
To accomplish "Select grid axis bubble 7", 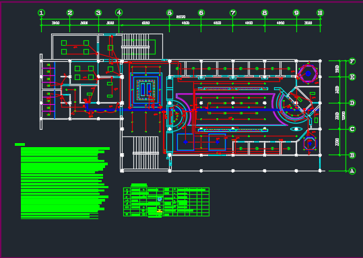I will coord(233,13).
